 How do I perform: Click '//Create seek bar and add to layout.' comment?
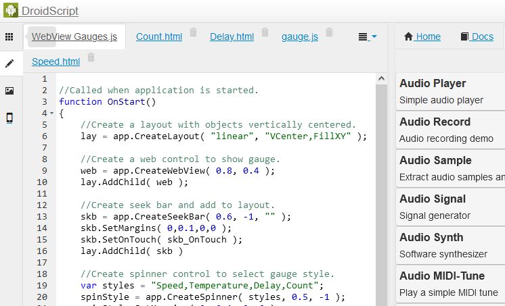177,205
